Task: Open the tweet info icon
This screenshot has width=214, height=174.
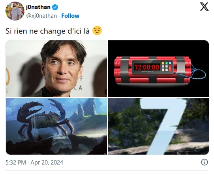Action: click(204, 162)
